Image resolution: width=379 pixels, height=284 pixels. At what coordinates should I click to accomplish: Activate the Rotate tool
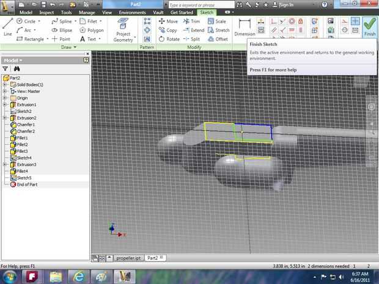(x=169, y=39)
